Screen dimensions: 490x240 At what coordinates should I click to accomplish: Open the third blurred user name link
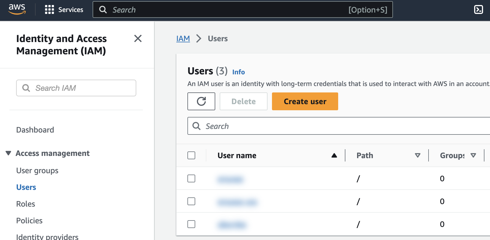pos(232,225)
